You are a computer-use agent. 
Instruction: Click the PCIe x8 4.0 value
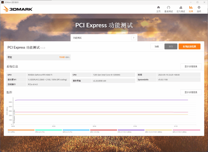(x=33, y=84)
